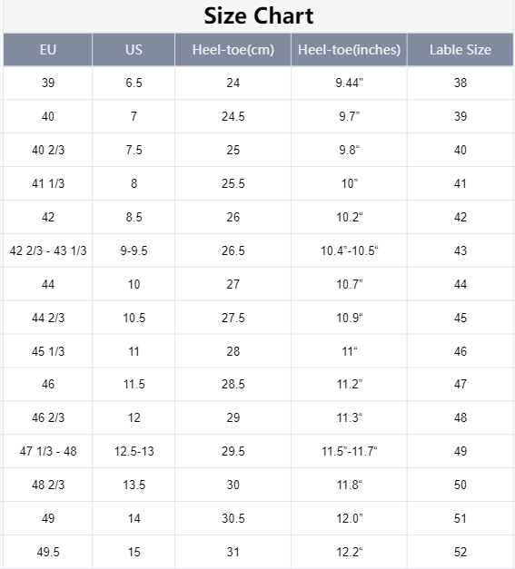Viewport: 515px width, 569px height.
Task: Click the US column header
Action: click(134, 50)
